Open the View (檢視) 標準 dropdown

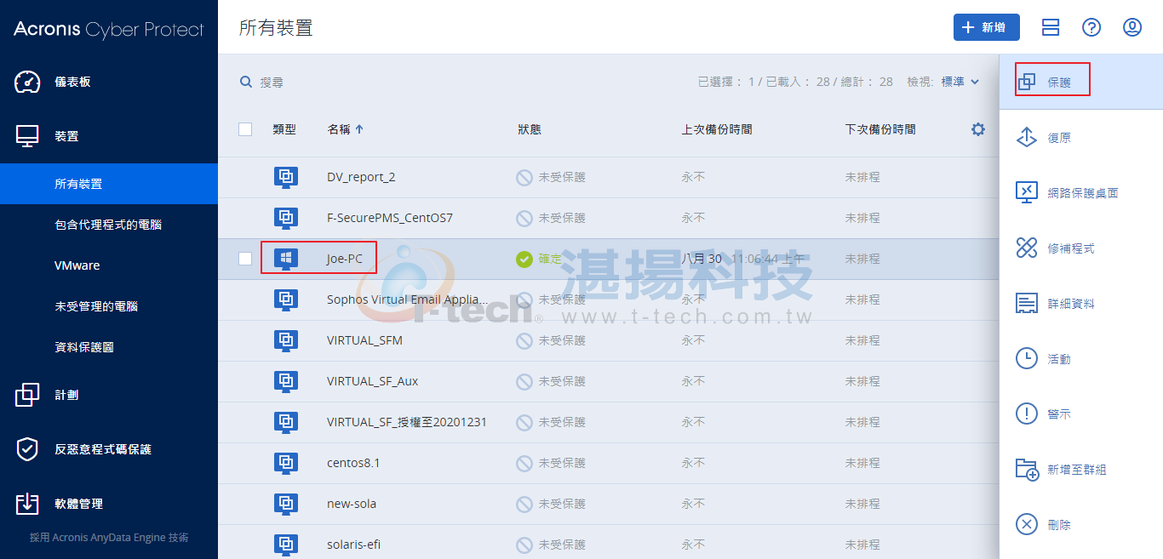[960, 82]
